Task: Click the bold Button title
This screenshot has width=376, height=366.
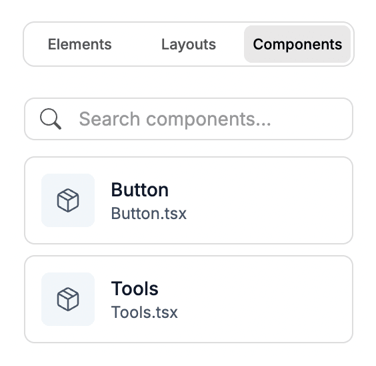Action: [x=140, y=190]
